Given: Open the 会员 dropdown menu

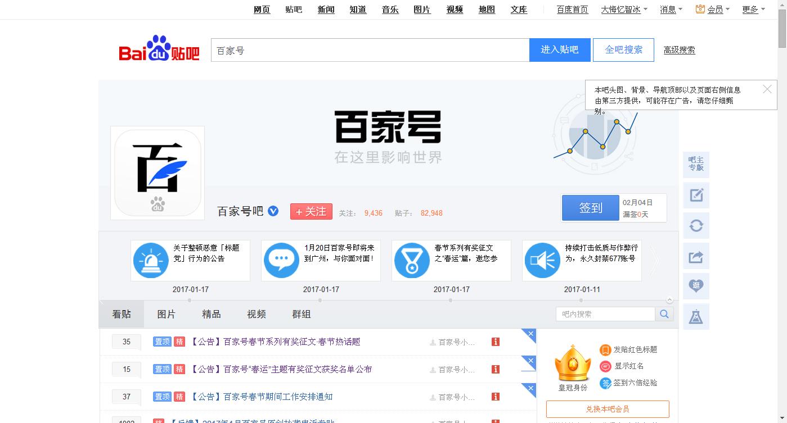Looking at the screenshot, I should point(718,10).
